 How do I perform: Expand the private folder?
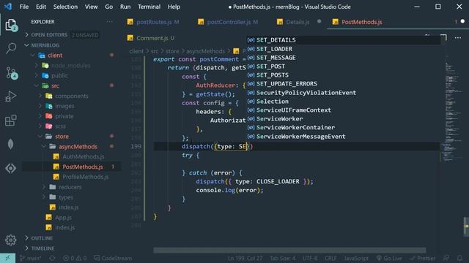tap(64, 116)
